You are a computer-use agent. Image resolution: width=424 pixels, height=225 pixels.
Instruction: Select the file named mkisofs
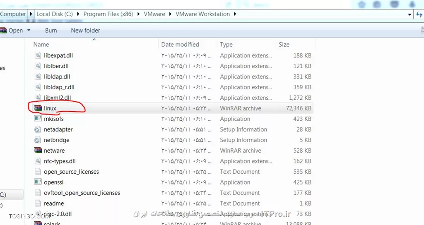[x=54, y=119]
